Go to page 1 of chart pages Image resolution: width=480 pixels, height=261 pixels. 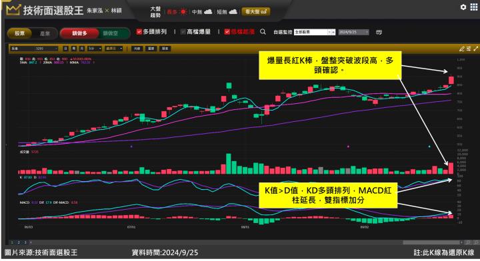pyautogui.click(x=12, y=242)
